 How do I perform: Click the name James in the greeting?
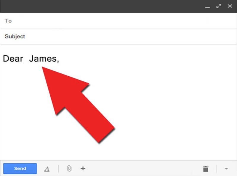tap(43, 58)
